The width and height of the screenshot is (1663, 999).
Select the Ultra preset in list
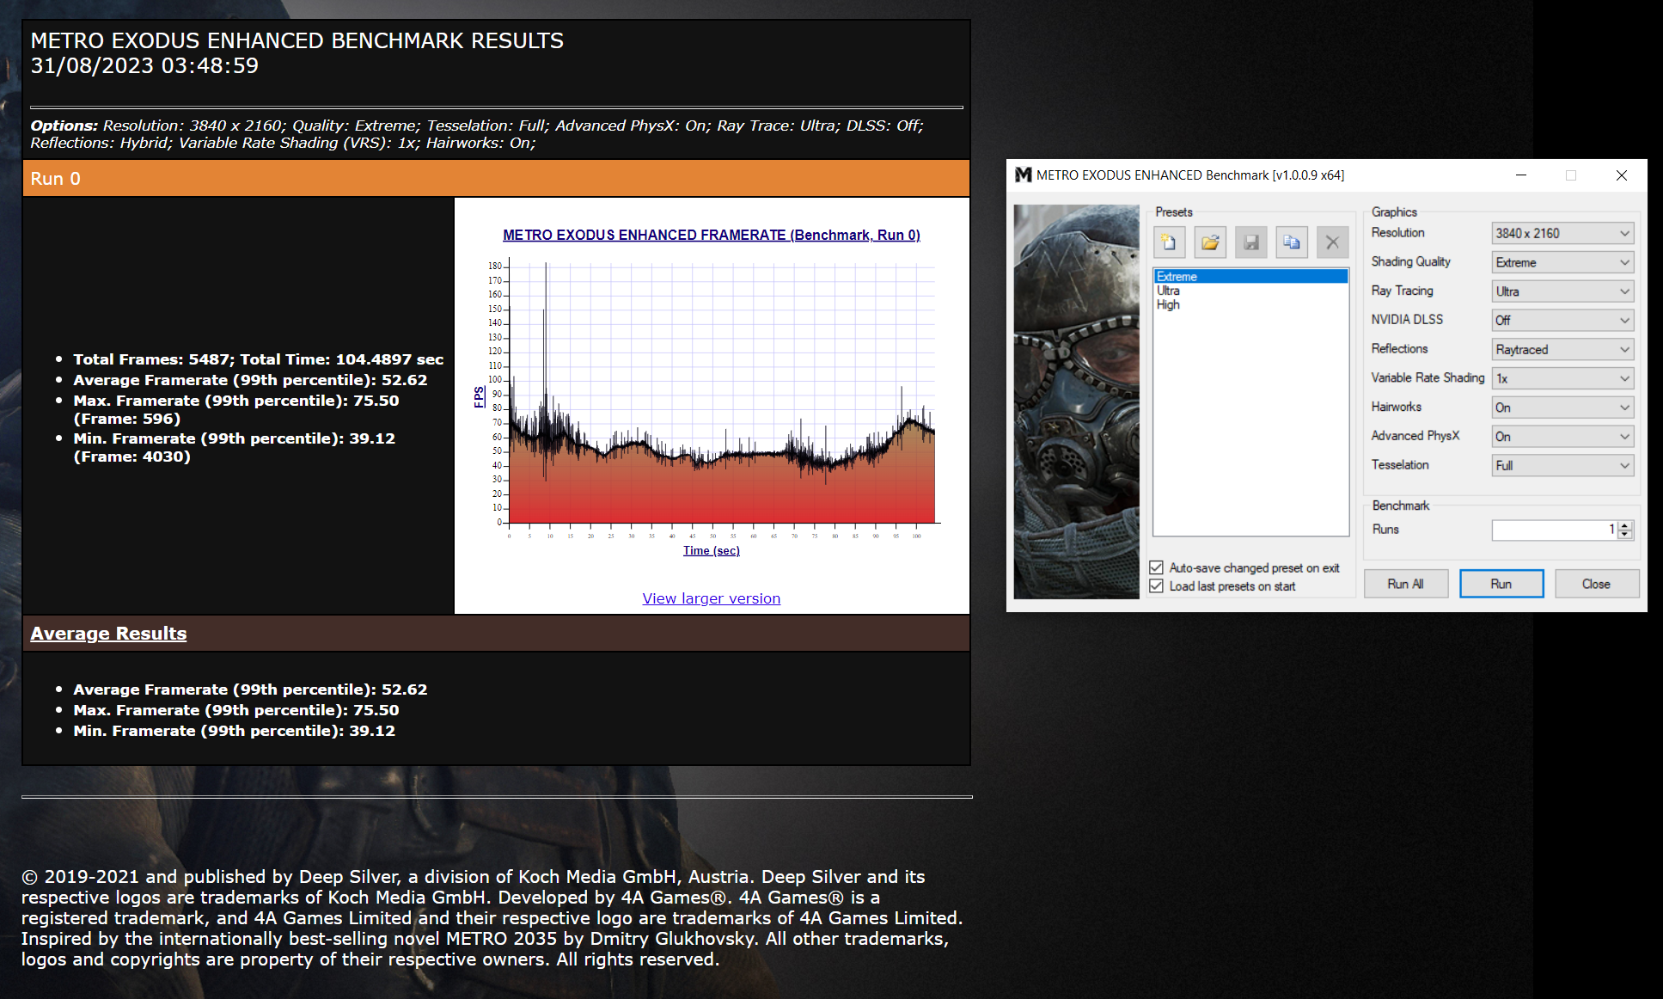pyautogui.click(x=1168, y=291)
